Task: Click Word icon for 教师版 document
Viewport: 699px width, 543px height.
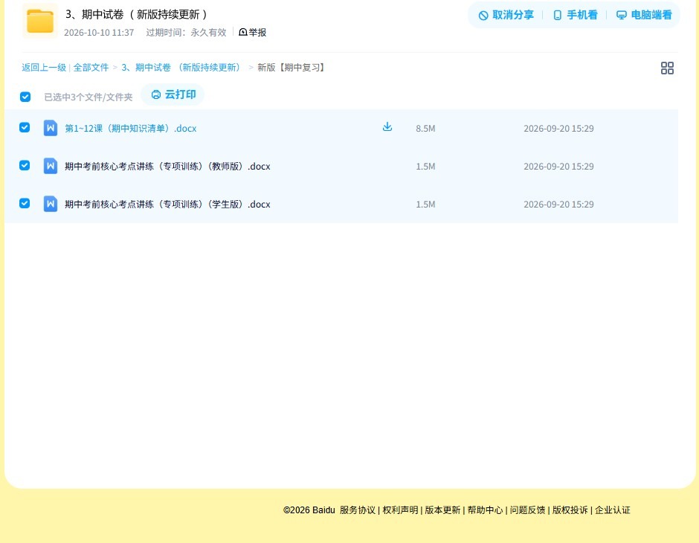Action: click(51, 167)
